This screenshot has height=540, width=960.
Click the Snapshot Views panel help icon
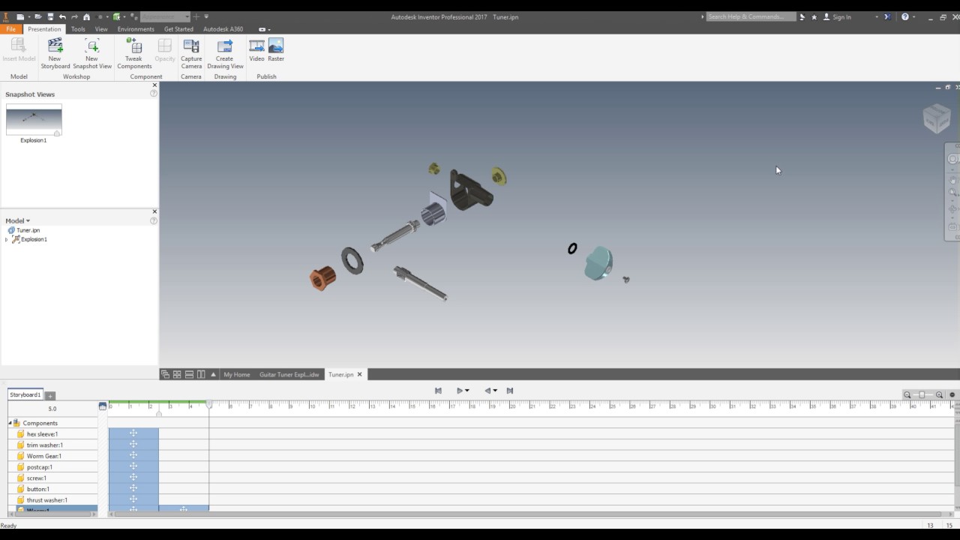tap(154, 94)
